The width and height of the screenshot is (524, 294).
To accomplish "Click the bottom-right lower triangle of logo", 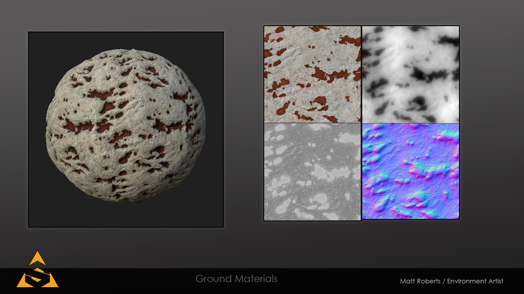I will coord(52,283).
